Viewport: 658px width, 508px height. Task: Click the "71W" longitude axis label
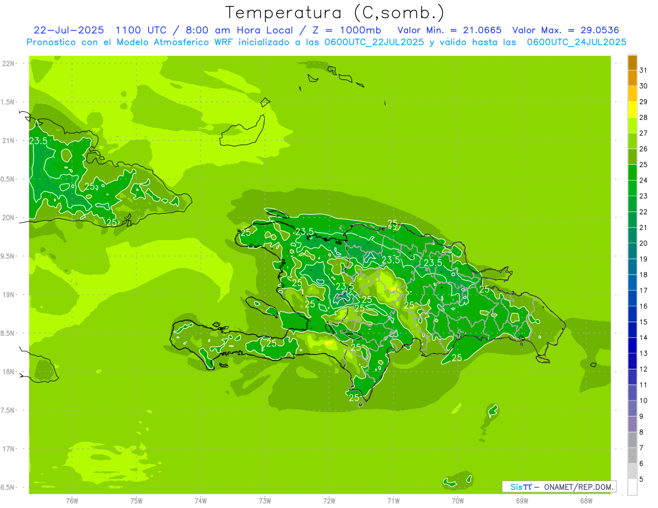tap(393, 500)
